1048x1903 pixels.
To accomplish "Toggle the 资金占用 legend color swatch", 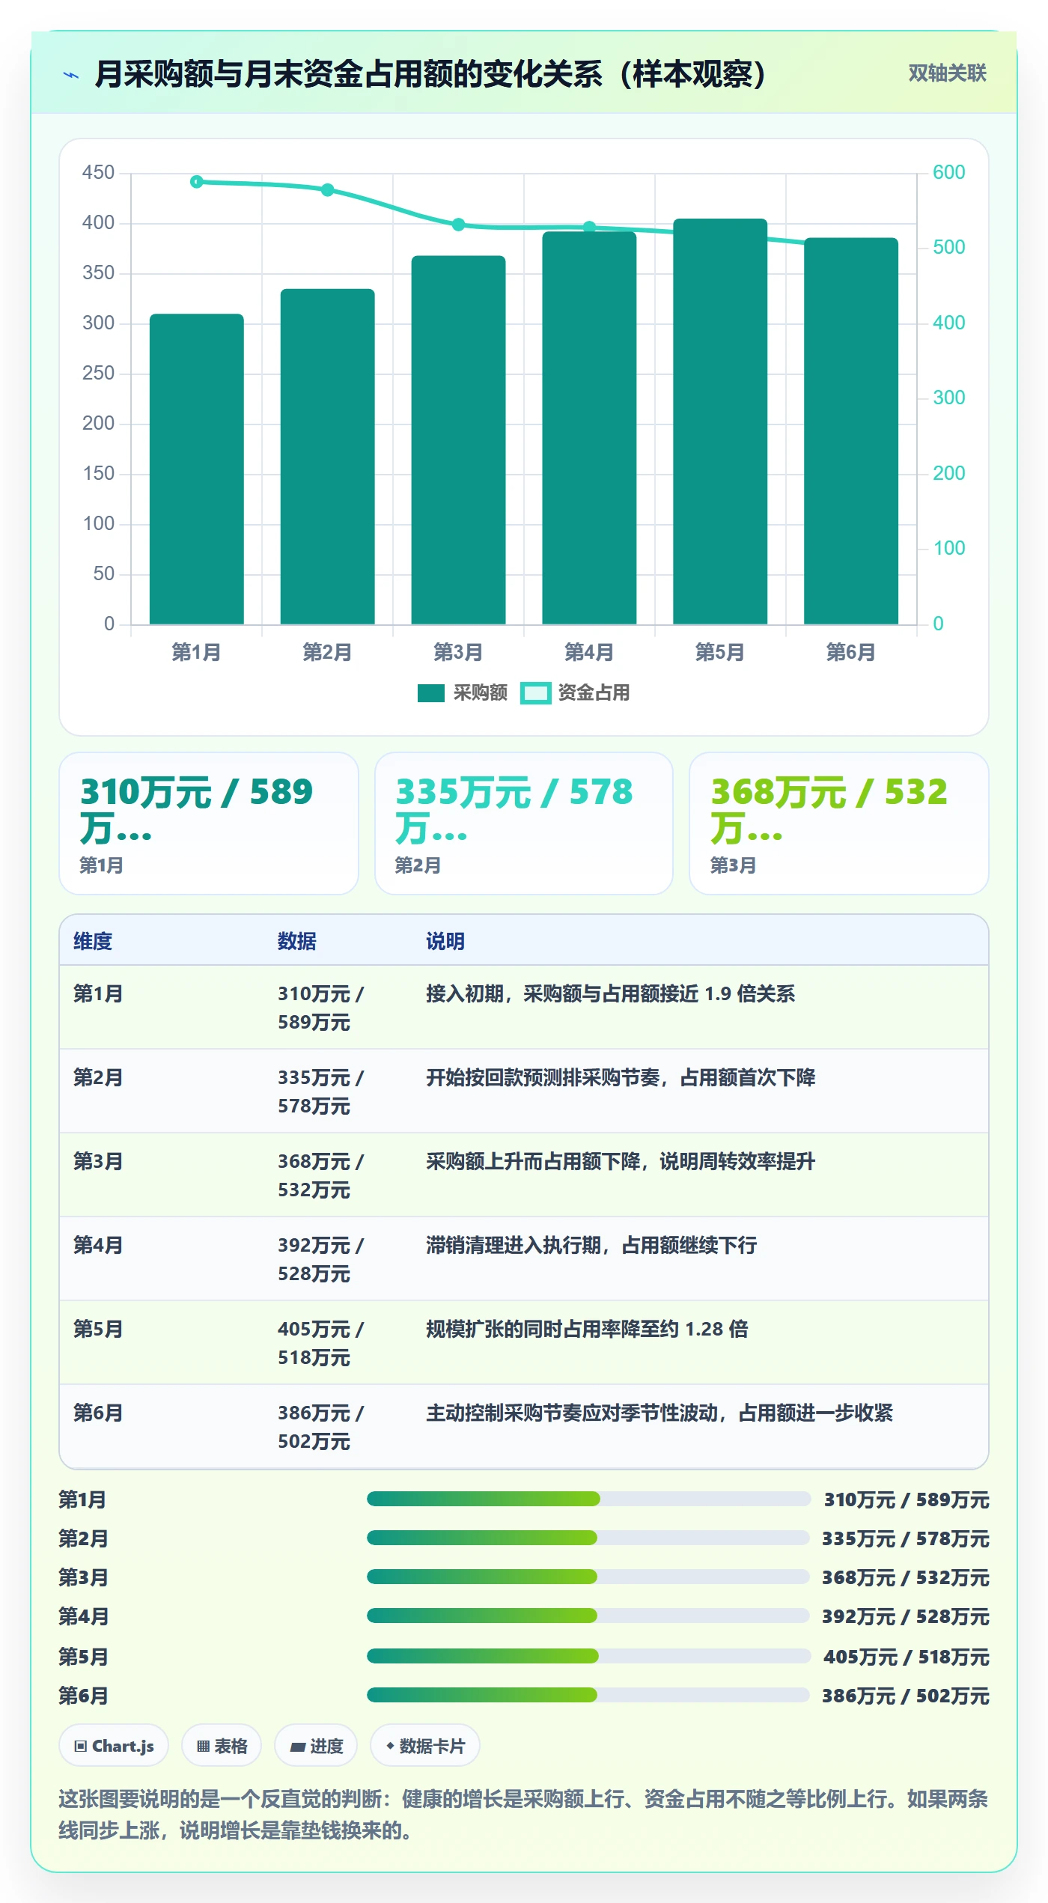I will 535,693.
